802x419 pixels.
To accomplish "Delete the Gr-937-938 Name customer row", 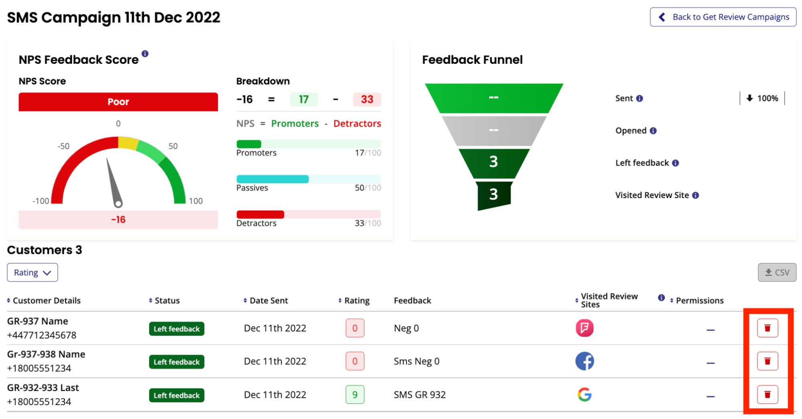I will [767, 361].
